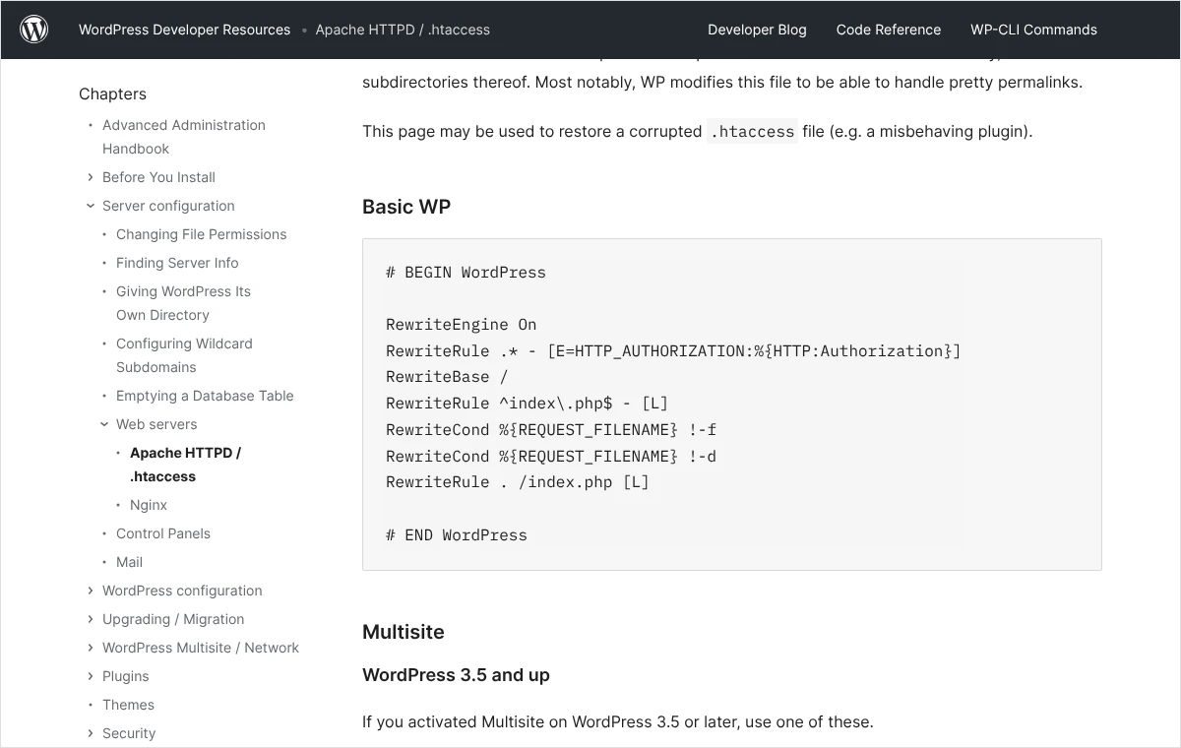Expand the WordPress configuration chevron
This screenshot has width=1181, height=748.
91,591
